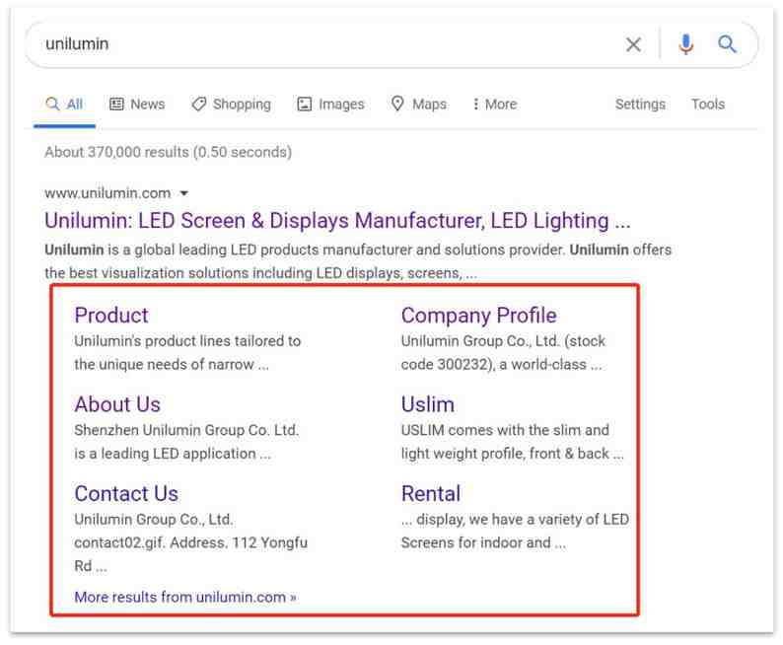Open the About Us sitelink
This screenshot has width=783, height=645.
point(117,404)
